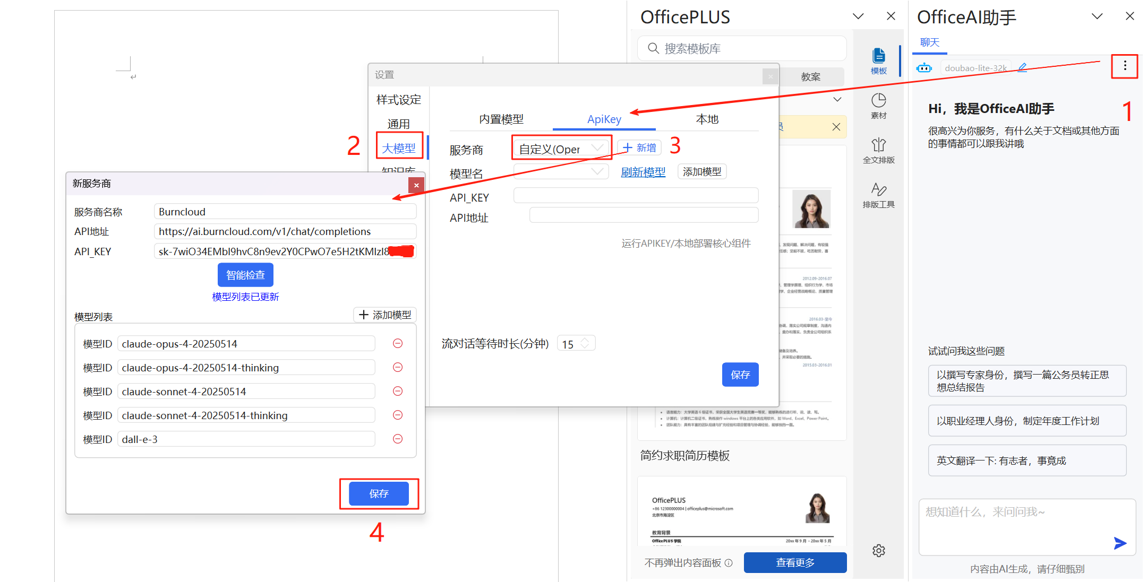This screenshot has height=582, width=1147.
Task: Open the lower OfficePLUS resume thumbnail
Action: (742, 511)
